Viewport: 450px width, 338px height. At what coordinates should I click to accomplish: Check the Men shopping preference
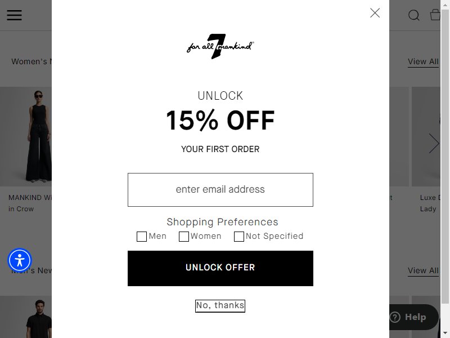142,237
